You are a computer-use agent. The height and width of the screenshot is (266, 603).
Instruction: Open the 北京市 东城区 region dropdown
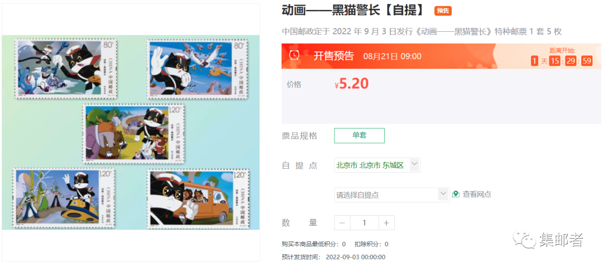click(377, 165)
